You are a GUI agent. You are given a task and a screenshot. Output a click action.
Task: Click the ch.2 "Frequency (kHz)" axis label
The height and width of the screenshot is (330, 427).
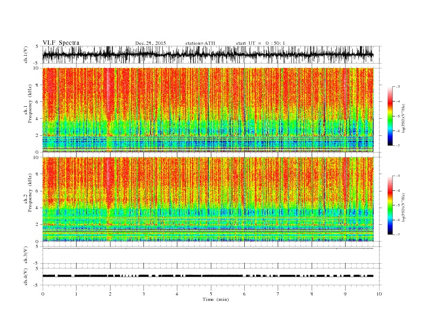(30, 192)
